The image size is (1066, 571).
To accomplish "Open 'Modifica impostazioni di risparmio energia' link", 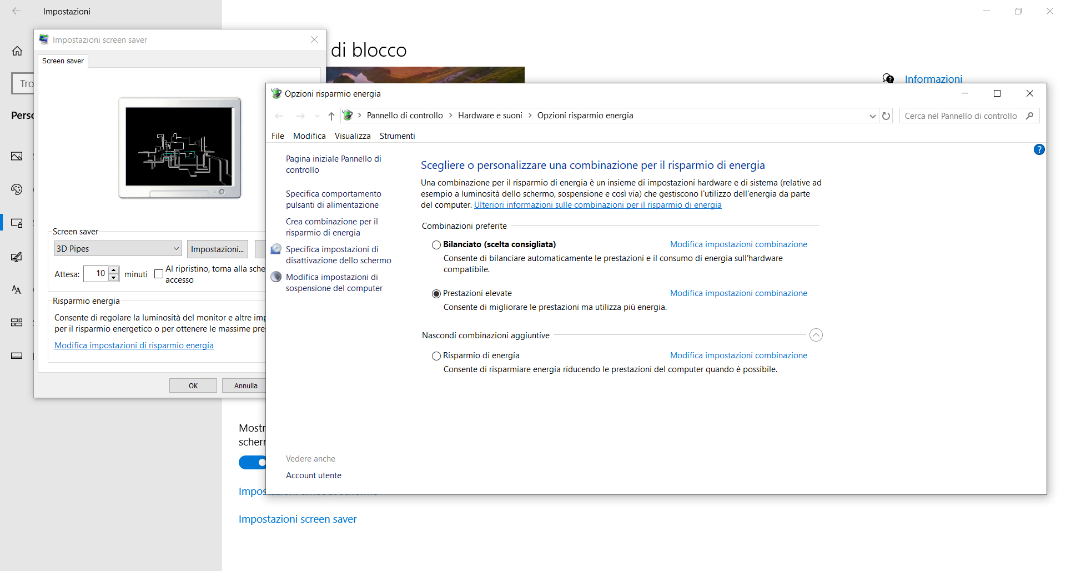I will pyautogui.click(x=134, y=345).
